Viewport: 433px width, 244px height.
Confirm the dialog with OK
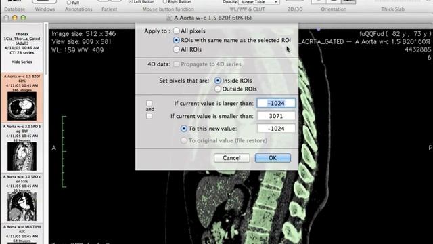coord(273,158)
